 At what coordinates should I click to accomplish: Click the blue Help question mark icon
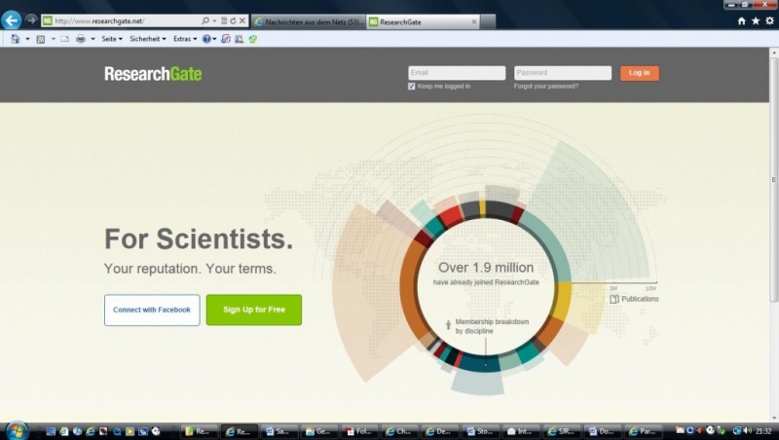click(x=206, y=39)
